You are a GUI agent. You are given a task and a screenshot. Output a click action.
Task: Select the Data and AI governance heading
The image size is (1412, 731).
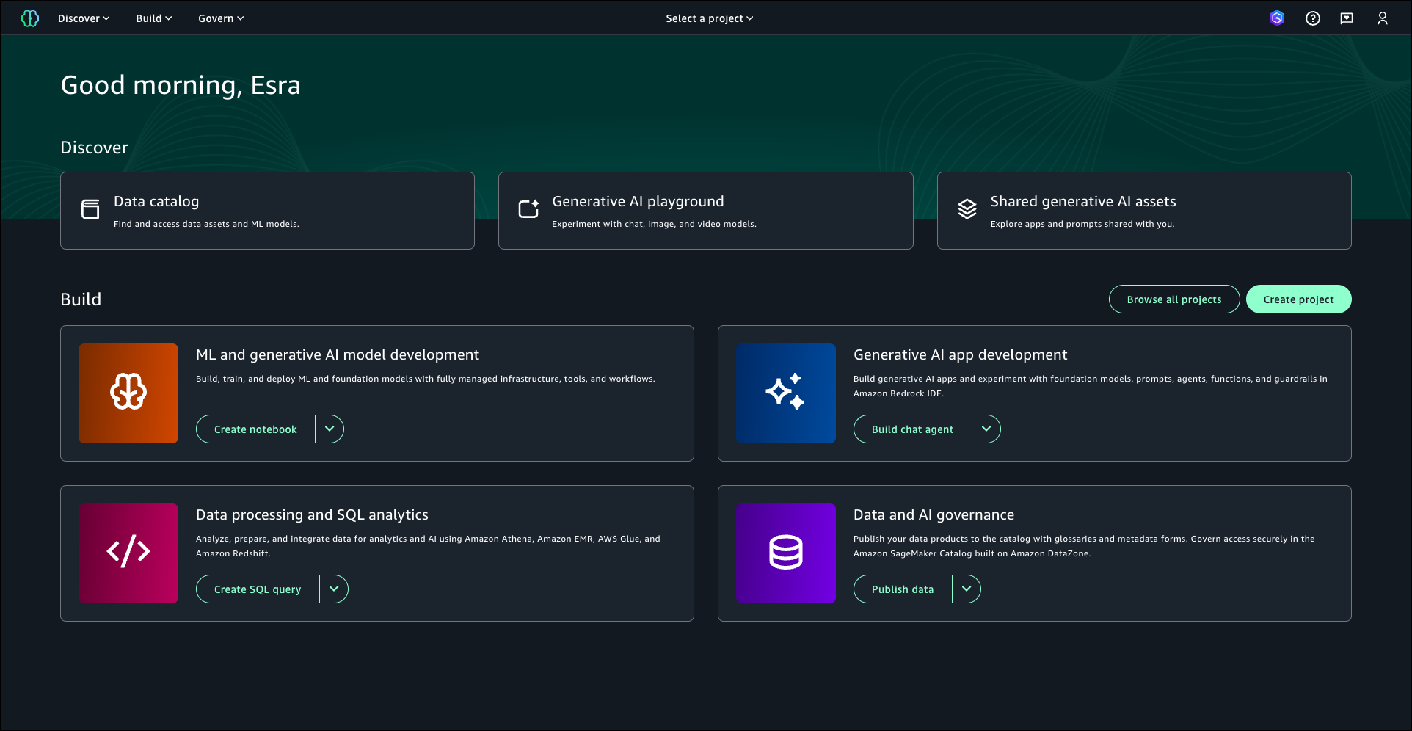(x=934, y=515)
